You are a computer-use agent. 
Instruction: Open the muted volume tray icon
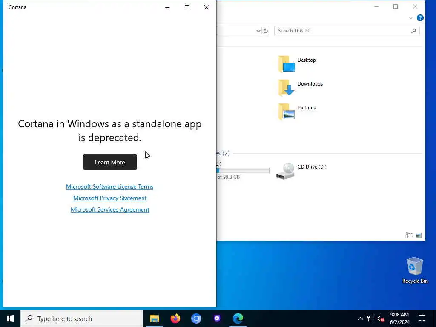tap(381, 318)
